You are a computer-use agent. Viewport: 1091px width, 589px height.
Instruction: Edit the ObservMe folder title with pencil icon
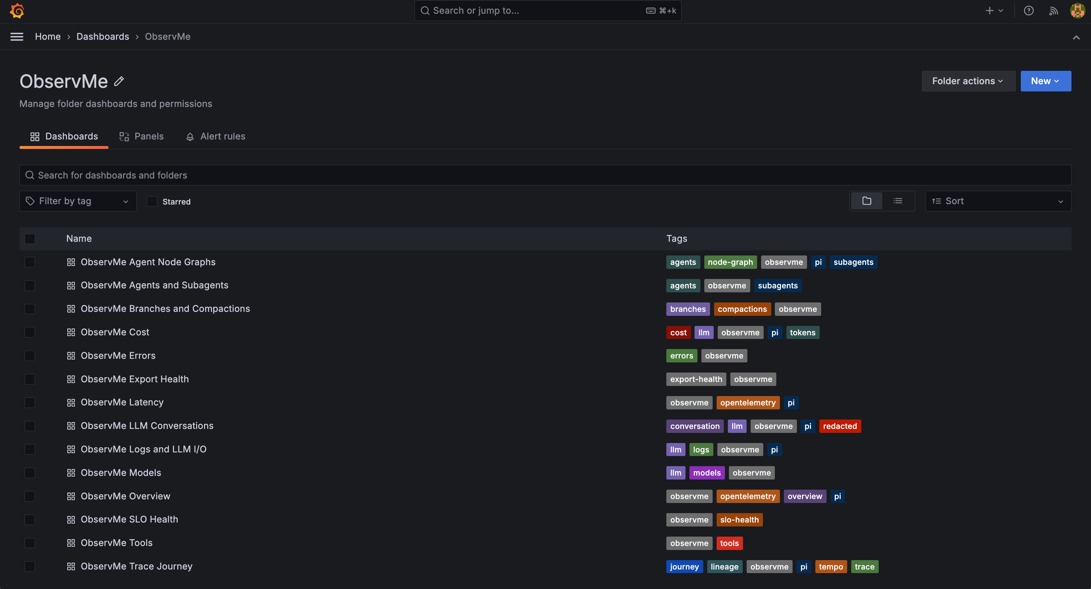coord(119,81)
